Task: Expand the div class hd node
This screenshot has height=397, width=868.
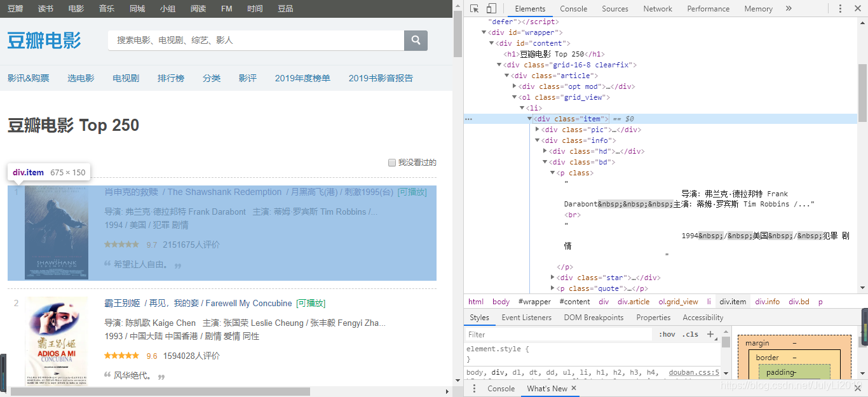Action: (545, 151)
